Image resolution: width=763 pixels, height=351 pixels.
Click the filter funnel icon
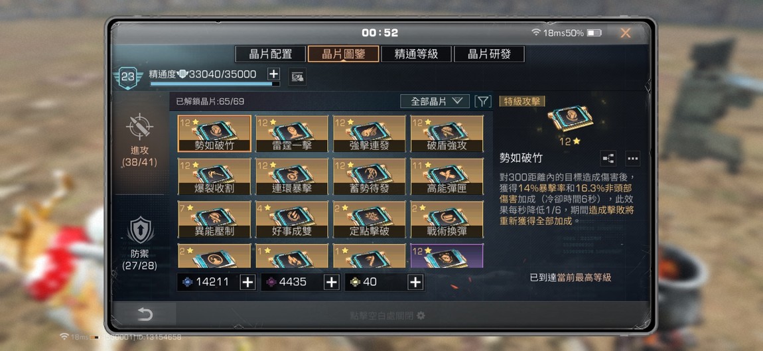click(x=483, y=102)
